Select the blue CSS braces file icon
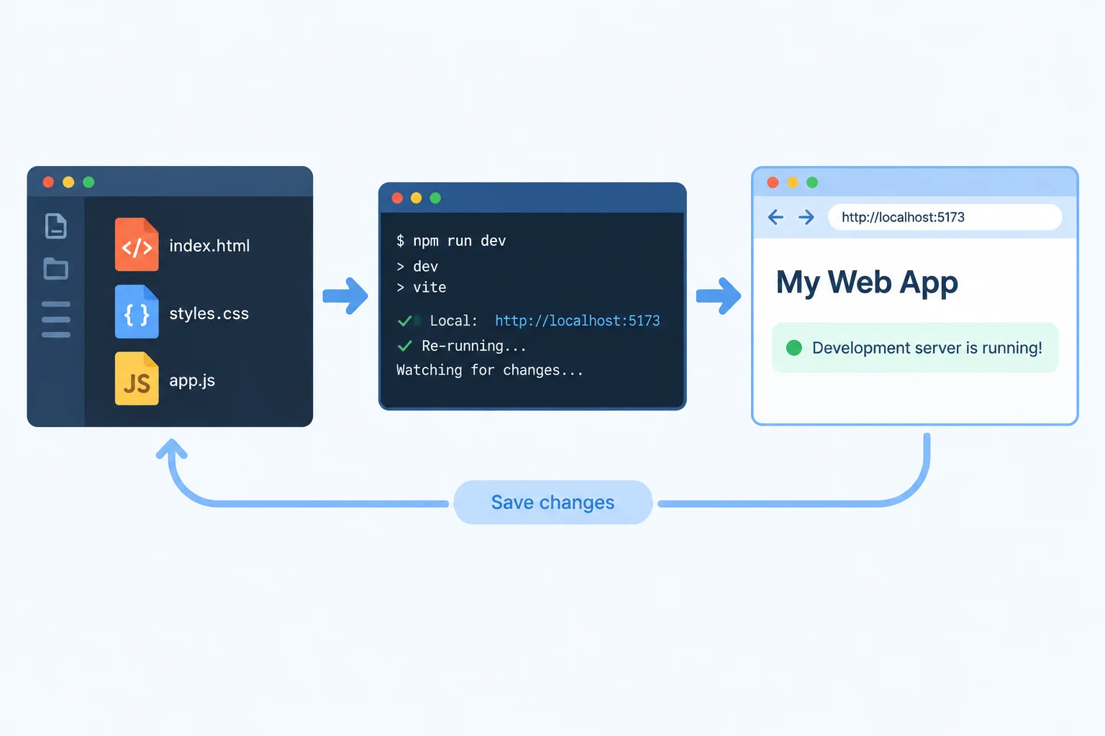The width and height of the screenshot is (1105, 736). 137,312
